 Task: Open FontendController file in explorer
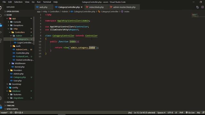click(x=22, y=57)
